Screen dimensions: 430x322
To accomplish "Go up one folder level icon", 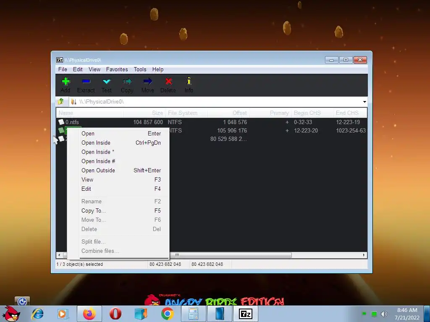I will click(61, 101).
